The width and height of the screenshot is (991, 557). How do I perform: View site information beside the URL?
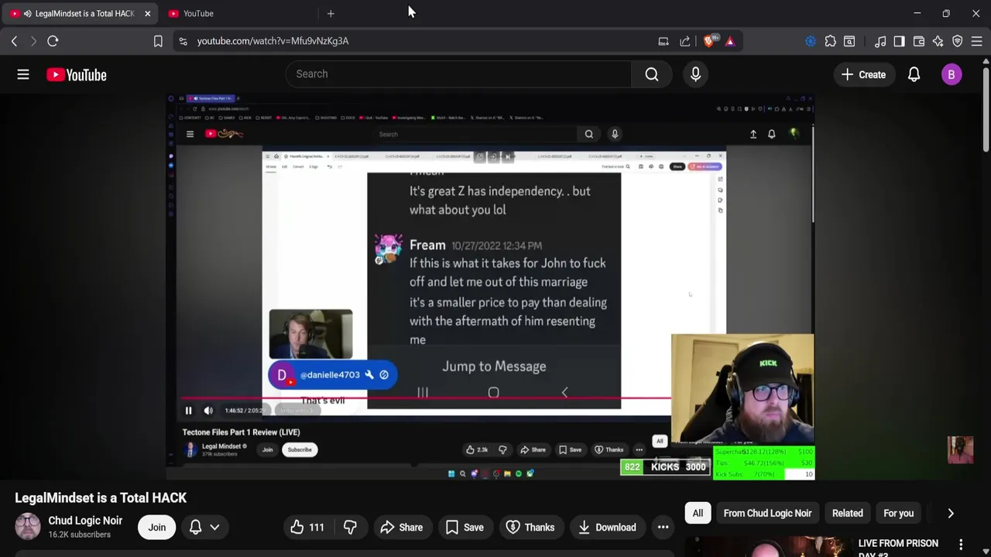[x=183, y=41]
